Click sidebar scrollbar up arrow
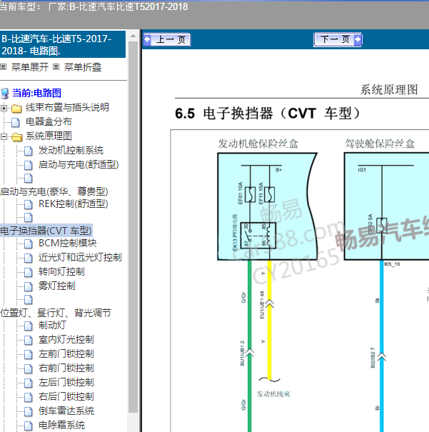Screen dimensions: 429x432 [133, 36]
